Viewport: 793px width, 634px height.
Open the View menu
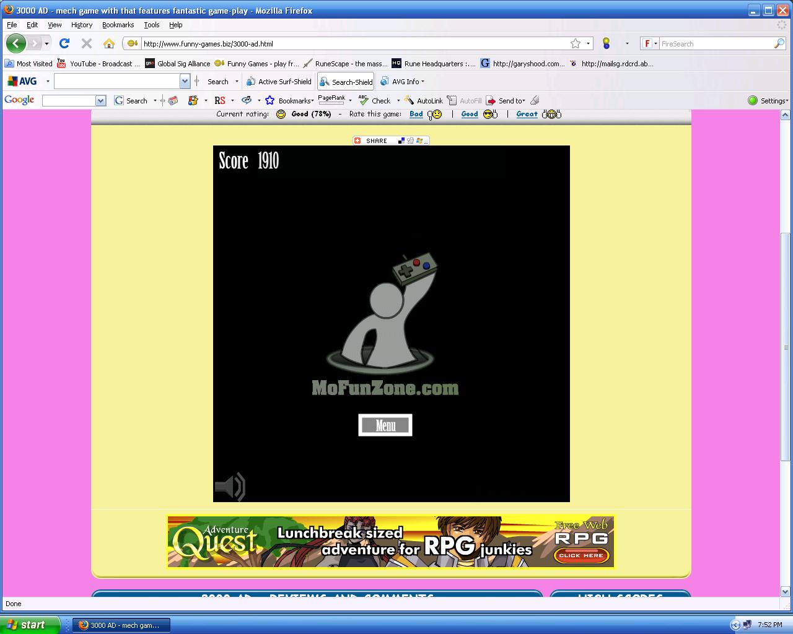click(x=55, y=25)
